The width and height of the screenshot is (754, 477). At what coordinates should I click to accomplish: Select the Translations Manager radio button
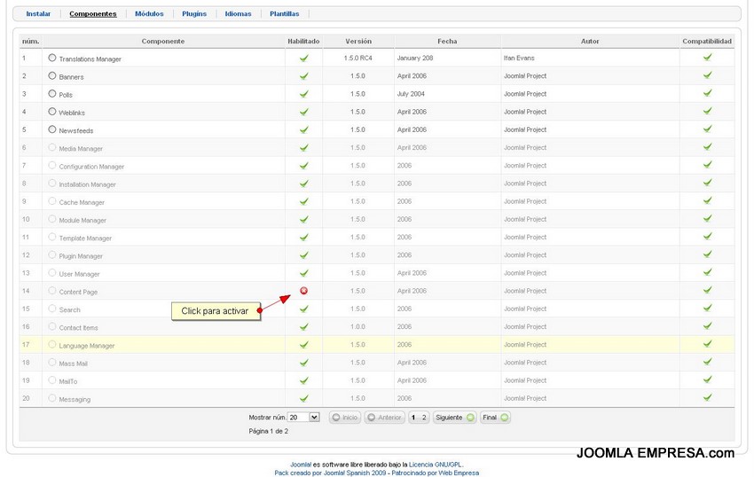click(x=52, y=58)
